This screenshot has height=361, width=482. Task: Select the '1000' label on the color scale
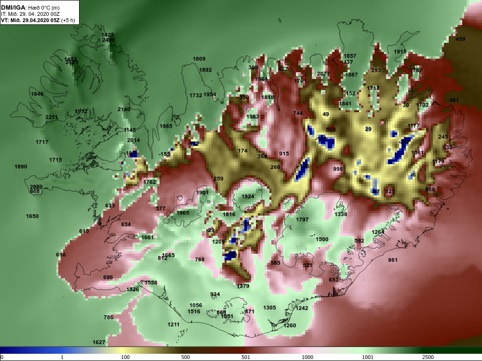pyautogui.click(x=308, y=357)
